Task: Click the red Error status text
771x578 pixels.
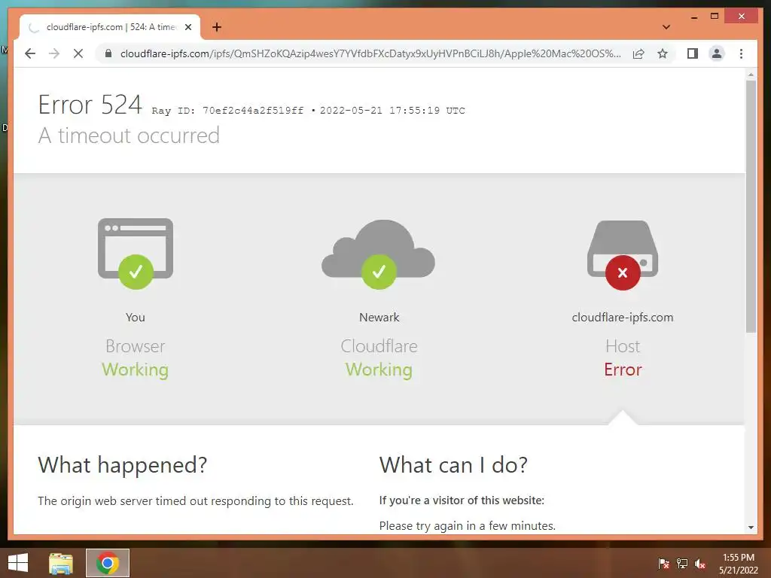Action: [x=623, y=370]
